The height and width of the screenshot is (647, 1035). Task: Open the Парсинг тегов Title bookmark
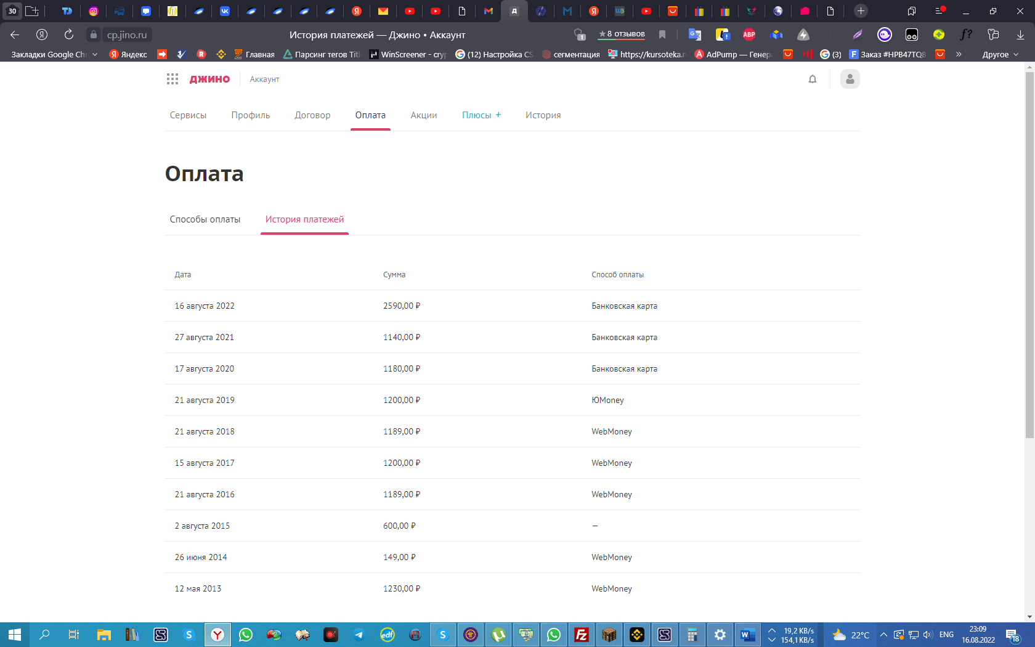(x=322, y=54)
